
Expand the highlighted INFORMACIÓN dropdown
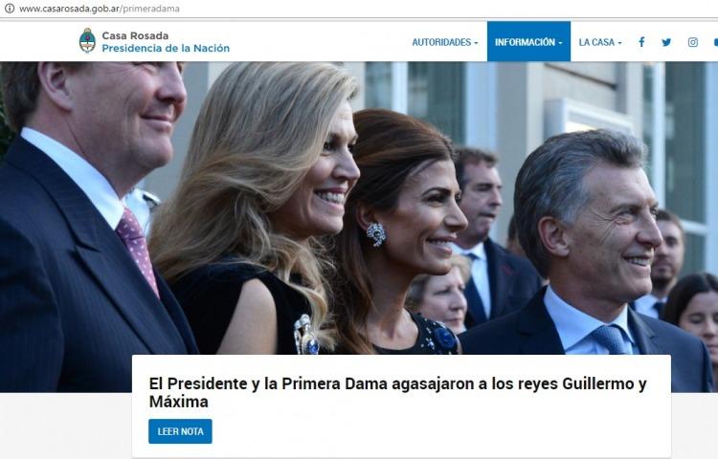coord(528,41)
